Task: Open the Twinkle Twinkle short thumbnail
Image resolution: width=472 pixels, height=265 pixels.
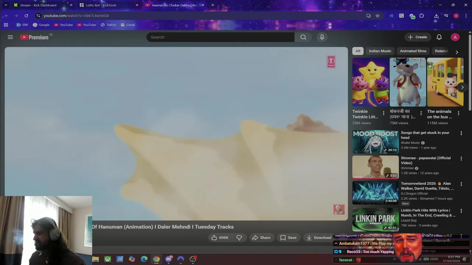Action: pyautogui.click(x=371, y=82)
